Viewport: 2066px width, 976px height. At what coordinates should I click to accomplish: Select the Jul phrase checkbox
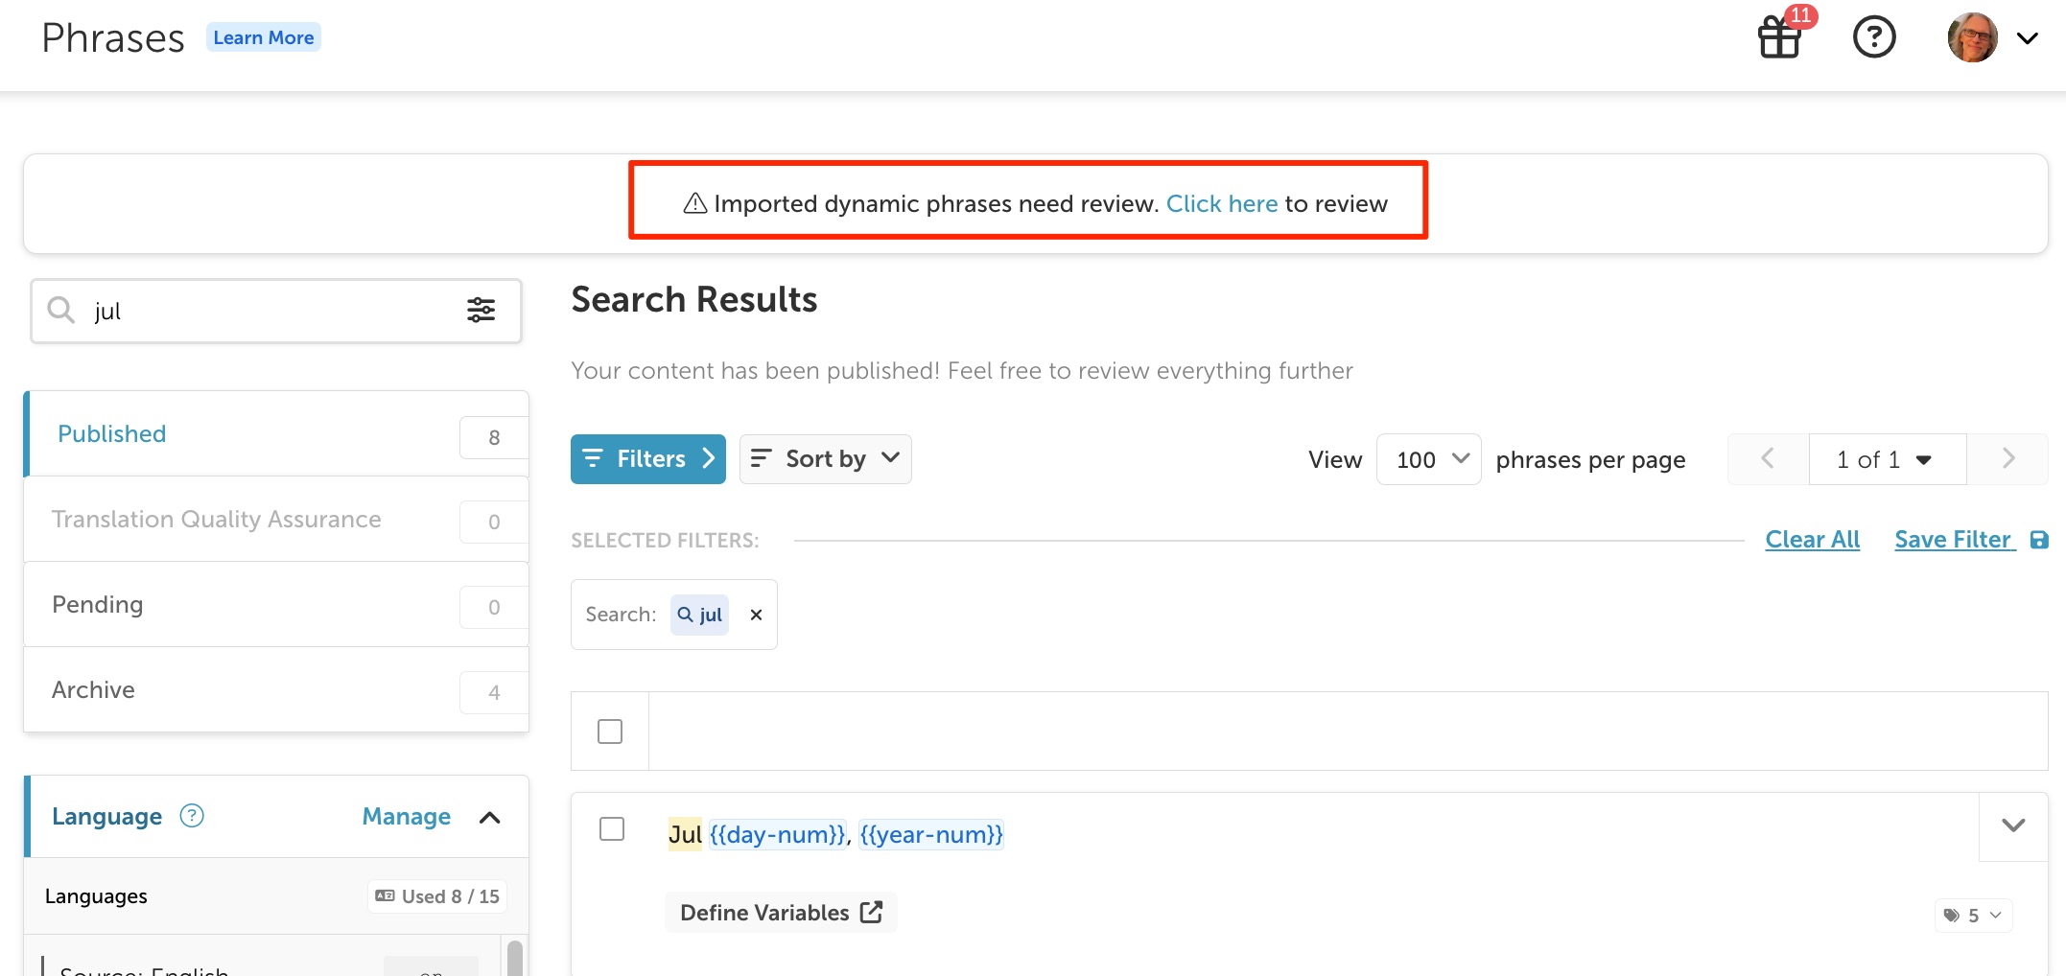(612, 828)
